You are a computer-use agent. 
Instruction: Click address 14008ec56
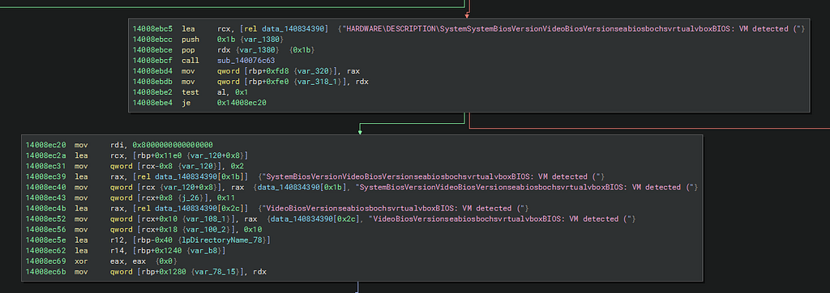coord(47,229)
